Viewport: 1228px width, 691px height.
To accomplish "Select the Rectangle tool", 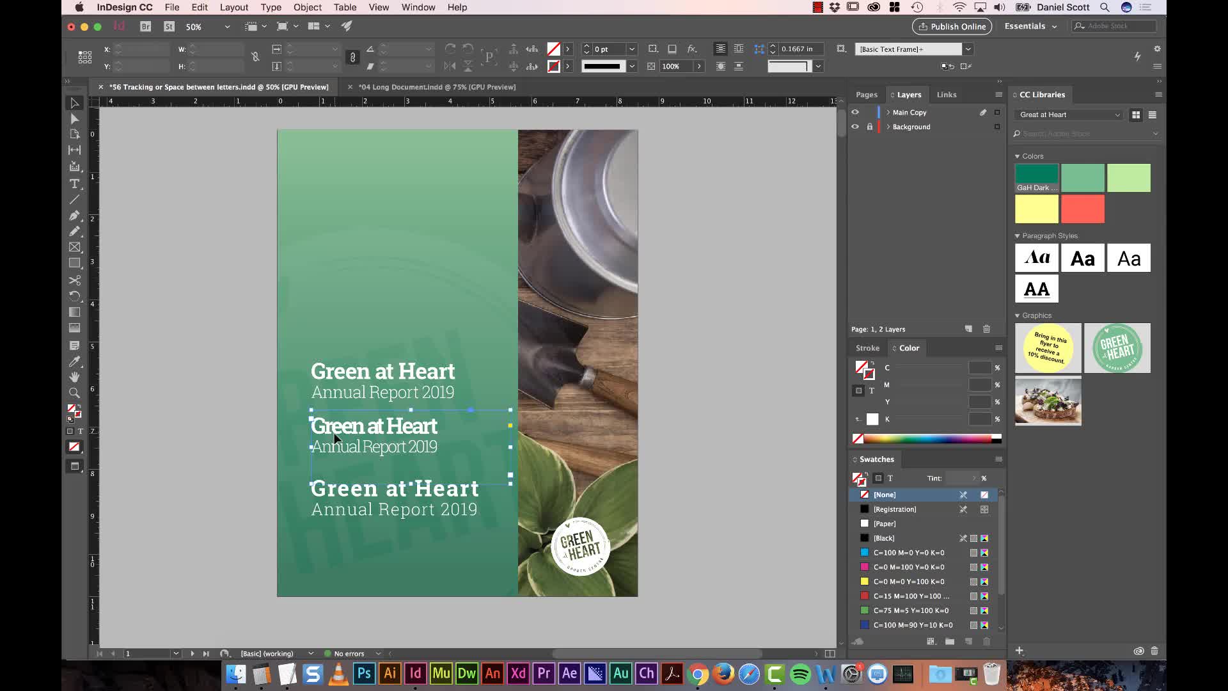I will tap(75, 263).
